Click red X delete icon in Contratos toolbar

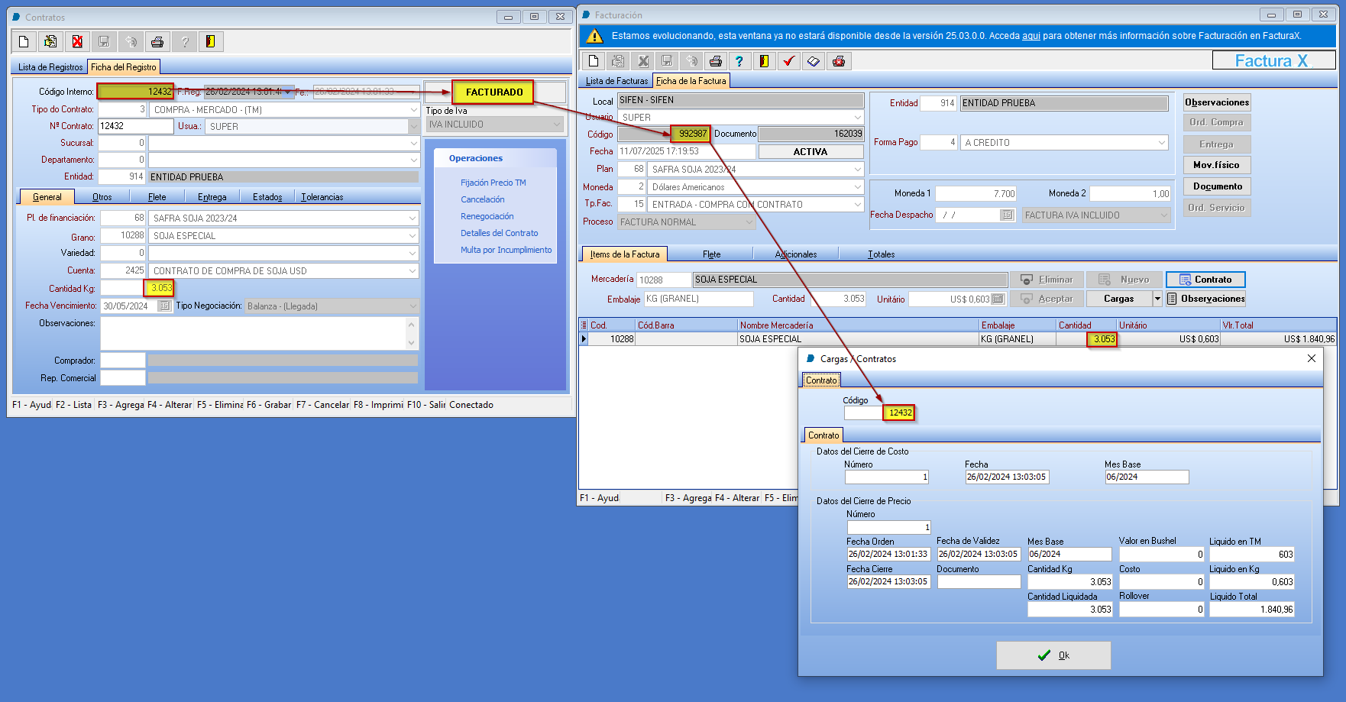[x=77, y=41]
